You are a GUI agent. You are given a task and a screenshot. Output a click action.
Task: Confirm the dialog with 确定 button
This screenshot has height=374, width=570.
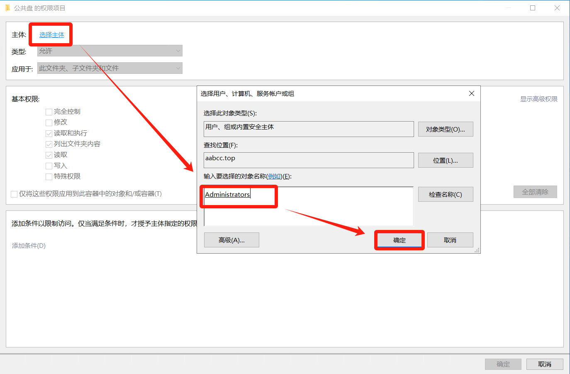(399, 240)
